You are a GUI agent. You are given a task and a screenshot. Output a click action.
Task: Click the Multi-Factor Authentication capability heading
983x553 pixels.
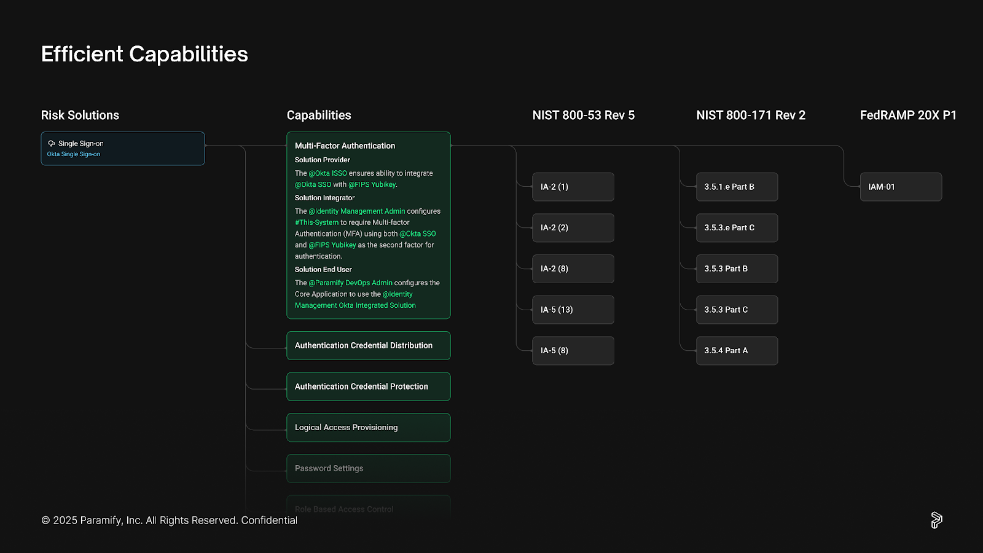[345, 146]
